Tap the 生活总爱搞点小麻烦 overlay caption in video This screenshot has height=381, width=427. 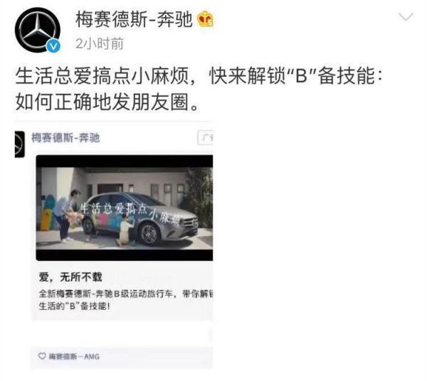[131, 213]
